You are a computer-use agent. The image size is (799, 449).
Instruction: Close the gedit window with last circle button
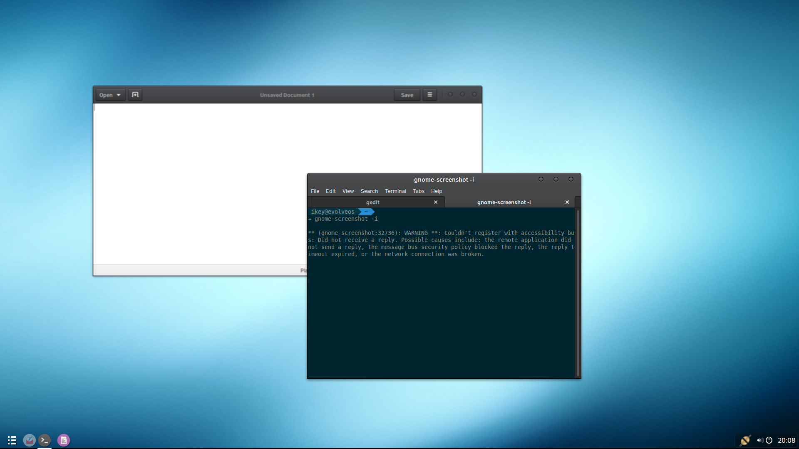474,94
